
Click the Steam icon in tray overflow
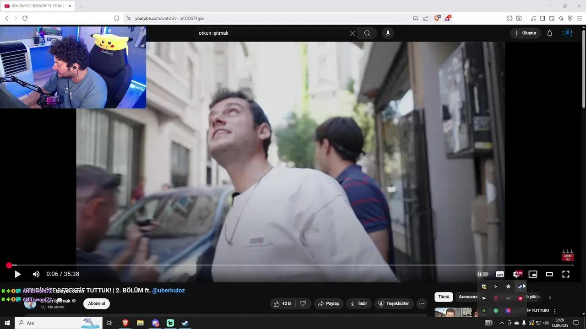(520, 287)
